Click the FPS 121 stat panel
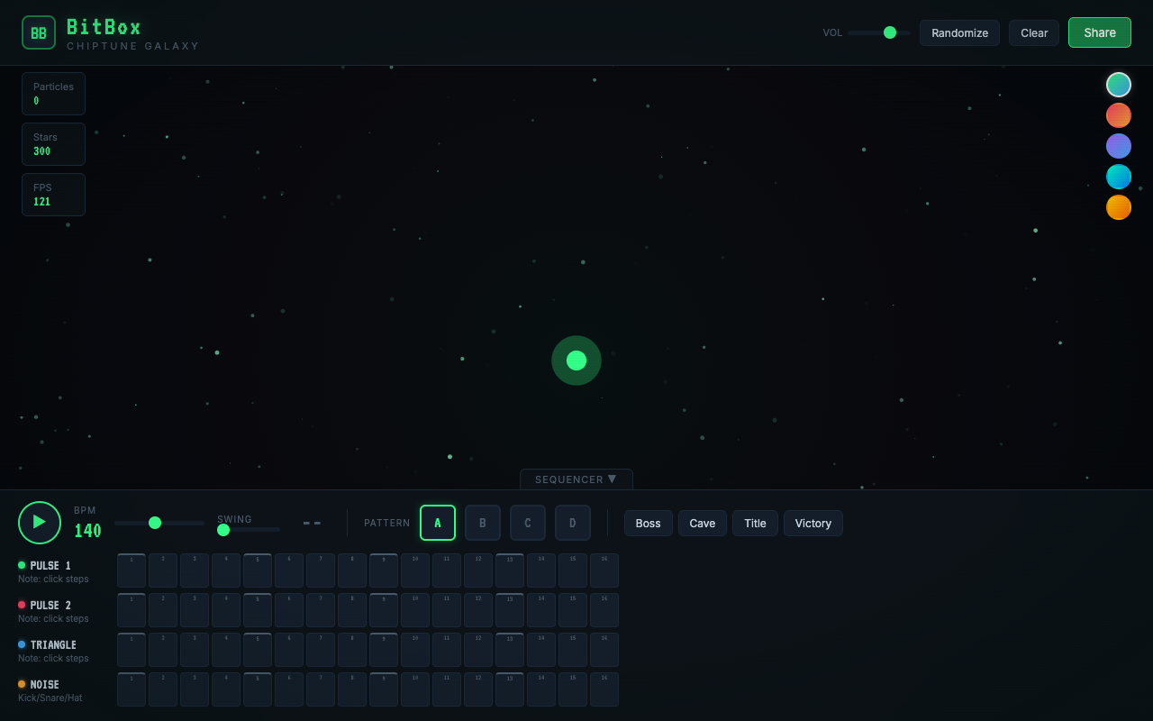This screenshot has height=721, width=1153. point(53,195)
